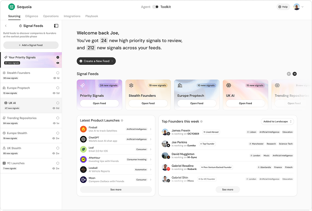Viewport: 312px width, 211px height.
Task: Expand ChatGPT launch row chevron
Action: click(151, 139)
